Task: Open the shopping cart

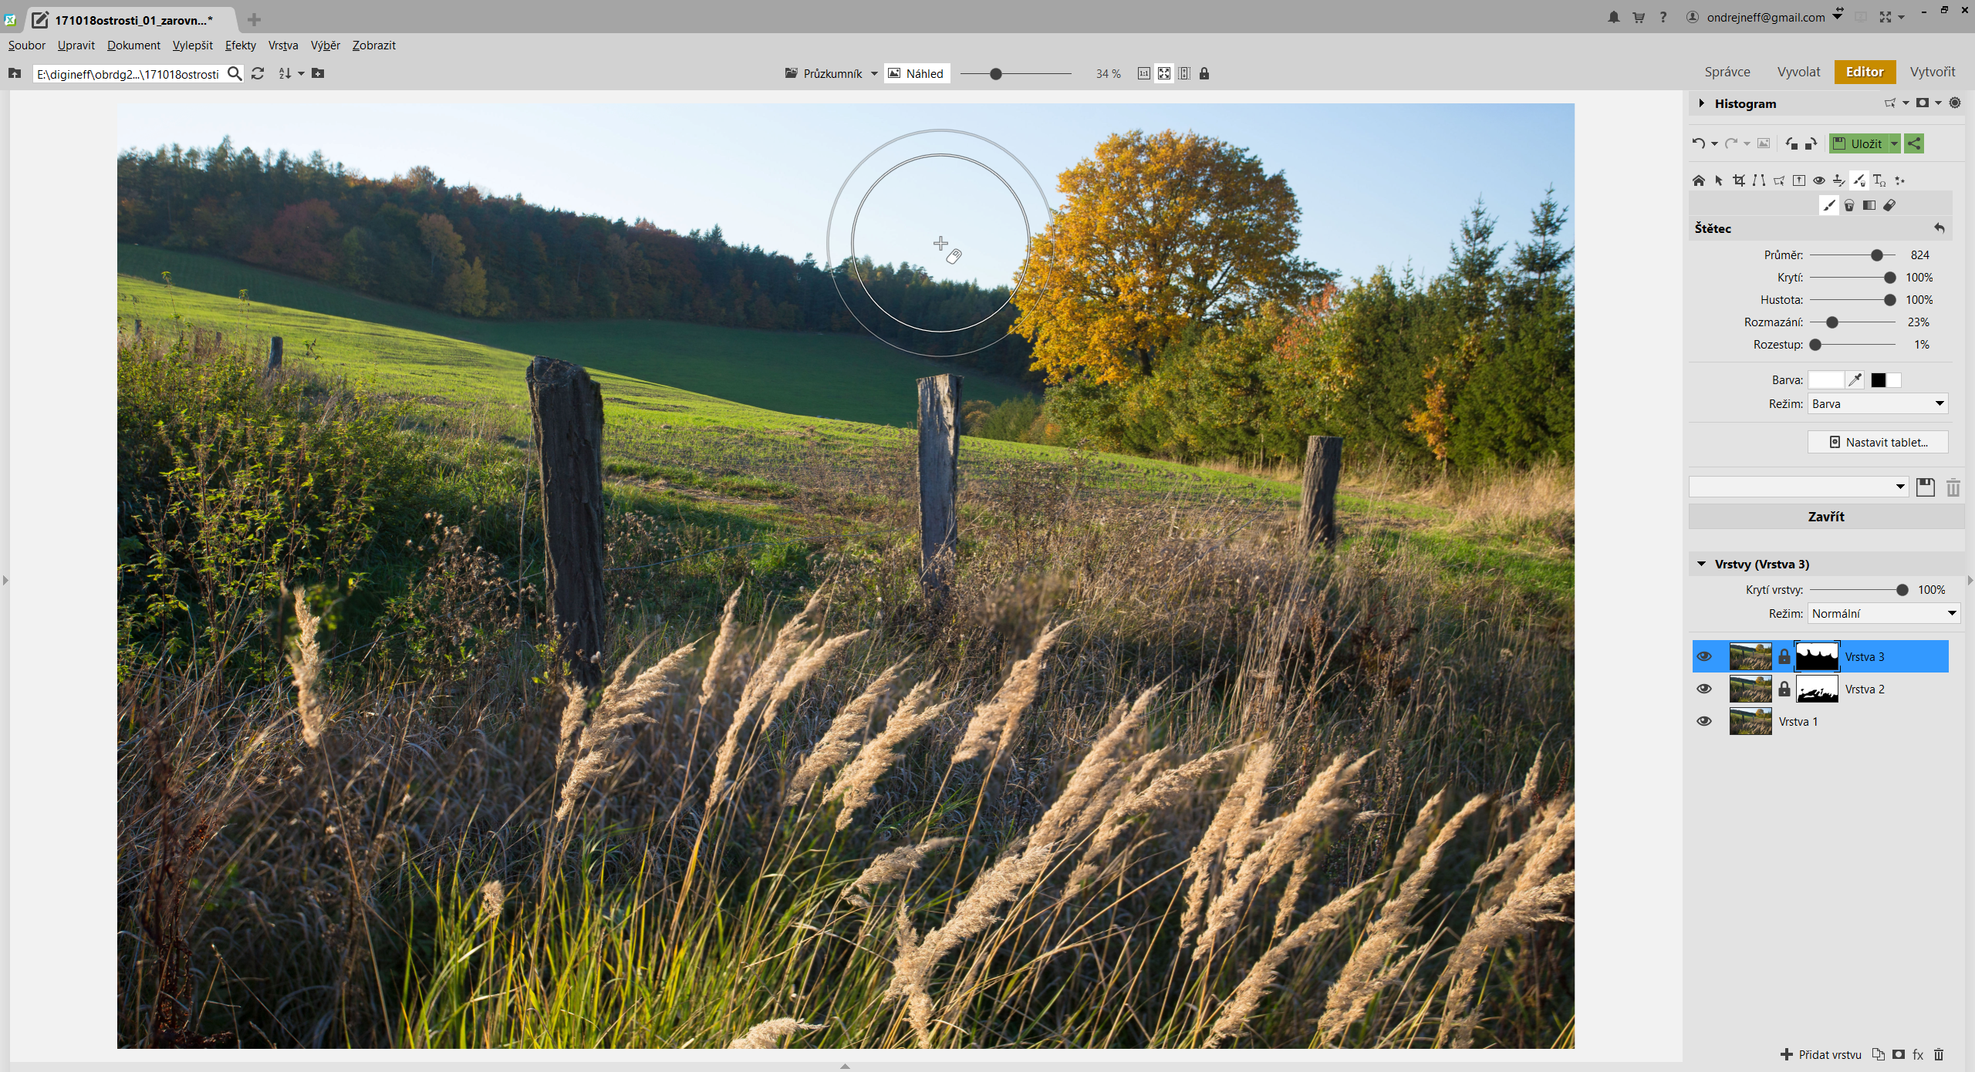Action: coord(1638,17)
